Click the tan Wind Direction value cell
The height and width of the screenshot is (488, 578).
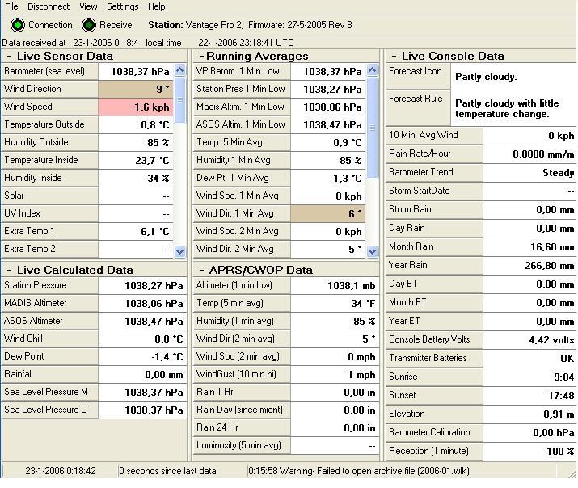pyautogui.click(x=136, y=89)
